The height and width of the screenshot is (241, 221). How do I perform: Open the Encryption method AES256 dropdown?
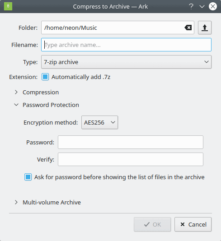tap(99, 122)
